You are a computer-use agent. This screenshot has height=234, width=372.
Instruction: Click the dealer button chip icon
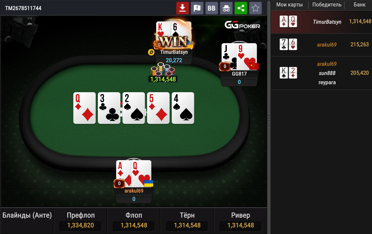click(x=151, y=52)
